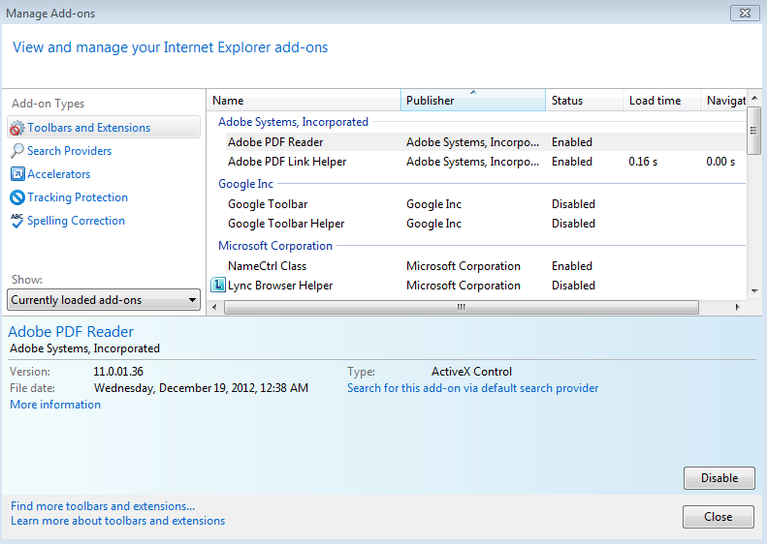Click the Search Providers magnifier icon
The image size is (767, 544).
pyautogui.click(x=17, y=151)
